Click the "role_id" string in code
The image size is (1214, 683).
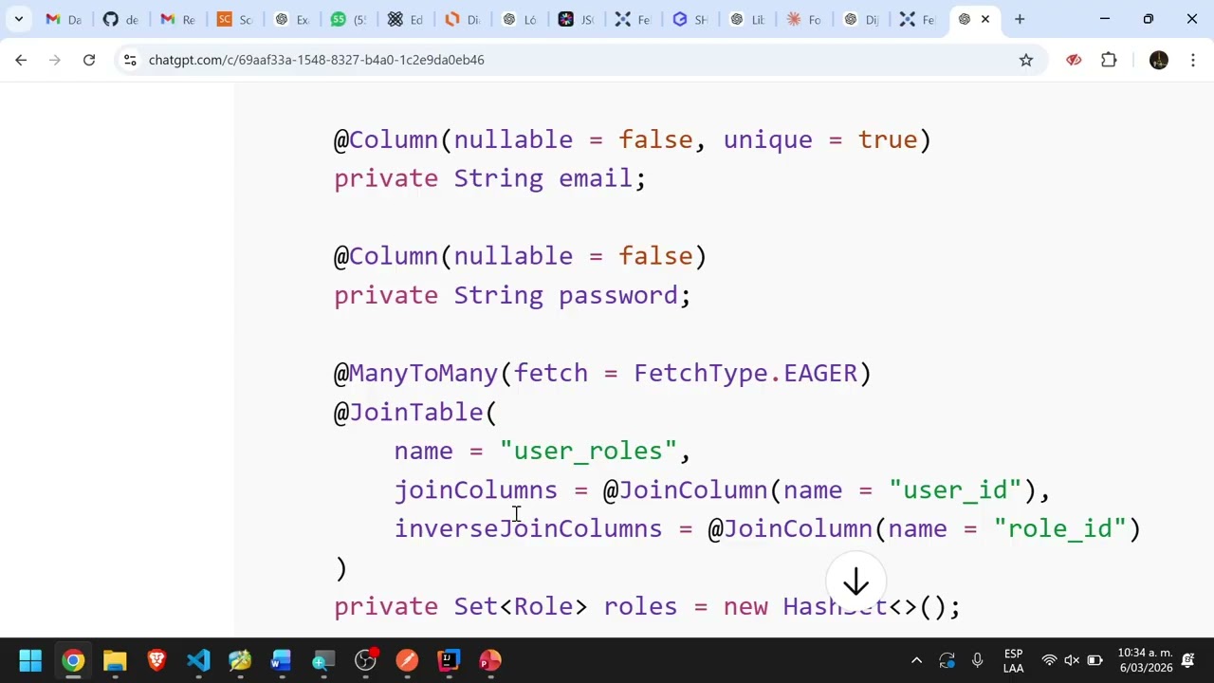pos(1059,529)
